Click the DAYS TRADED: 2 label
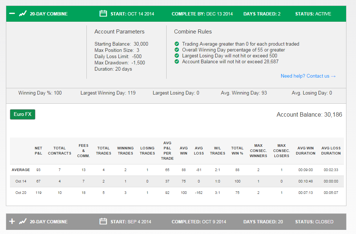 262,14
